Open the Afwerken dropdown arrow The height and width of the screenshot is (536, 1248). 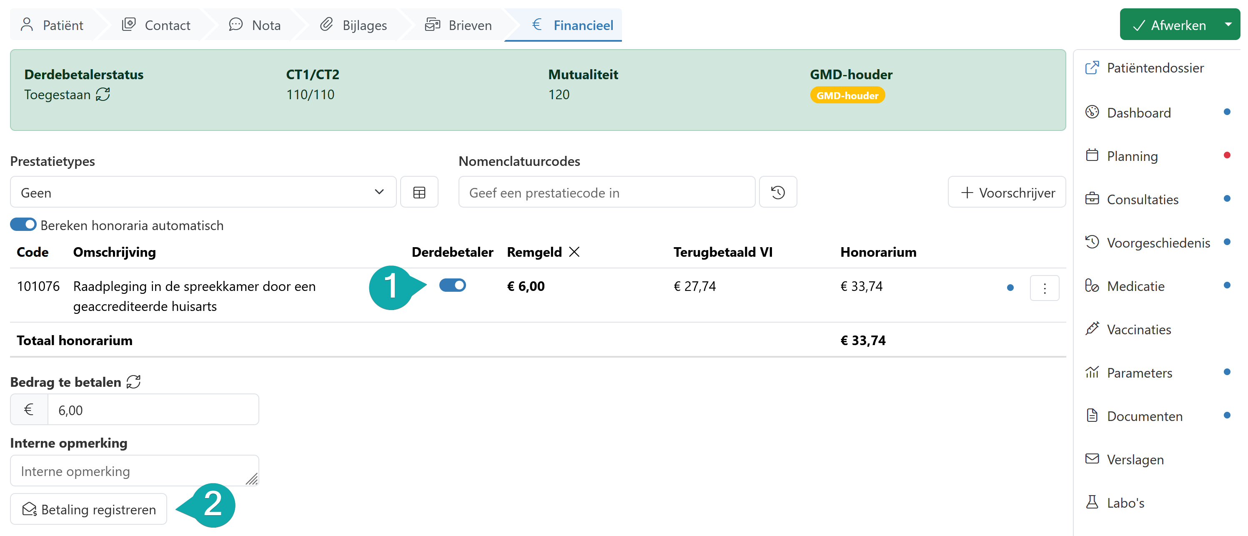tap(1228, 24)
